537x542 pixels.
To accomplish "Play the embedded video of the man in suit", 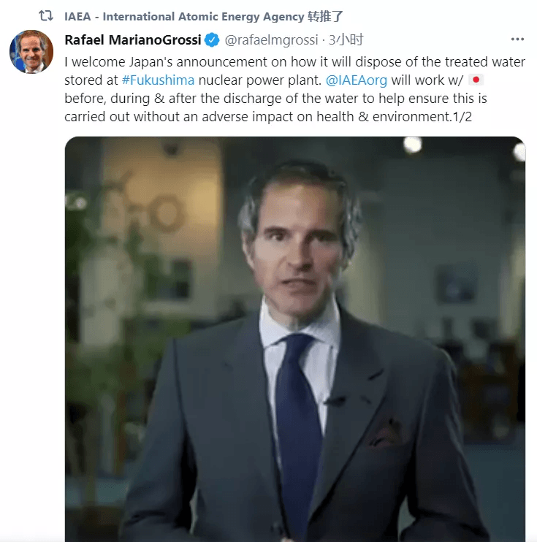I will [295, 339].
